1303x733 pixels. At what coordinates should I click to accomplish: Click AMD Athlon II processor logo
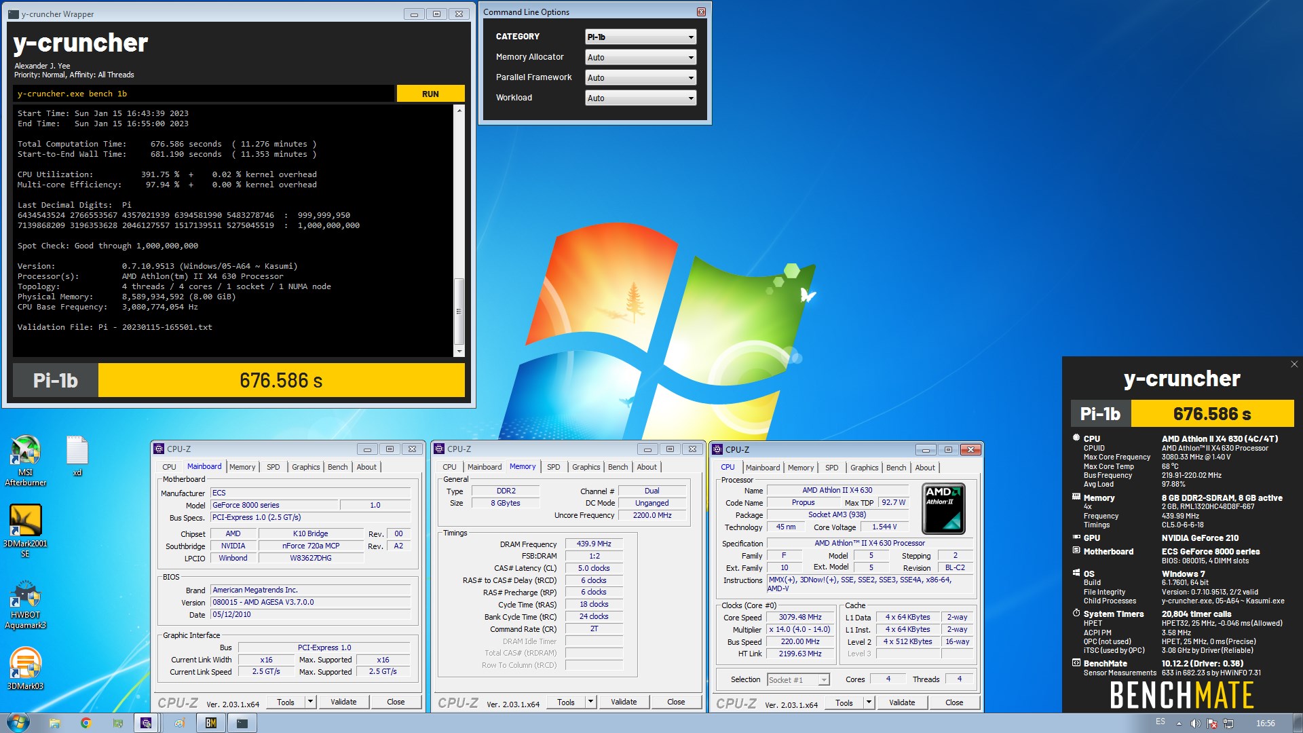943,508
